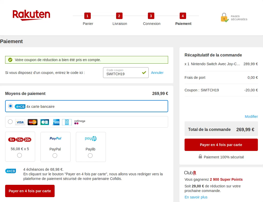The width and height of the screenshot is (263, 202).
Task: Click the MasterCard logo
Action: [x=33, y=122]
